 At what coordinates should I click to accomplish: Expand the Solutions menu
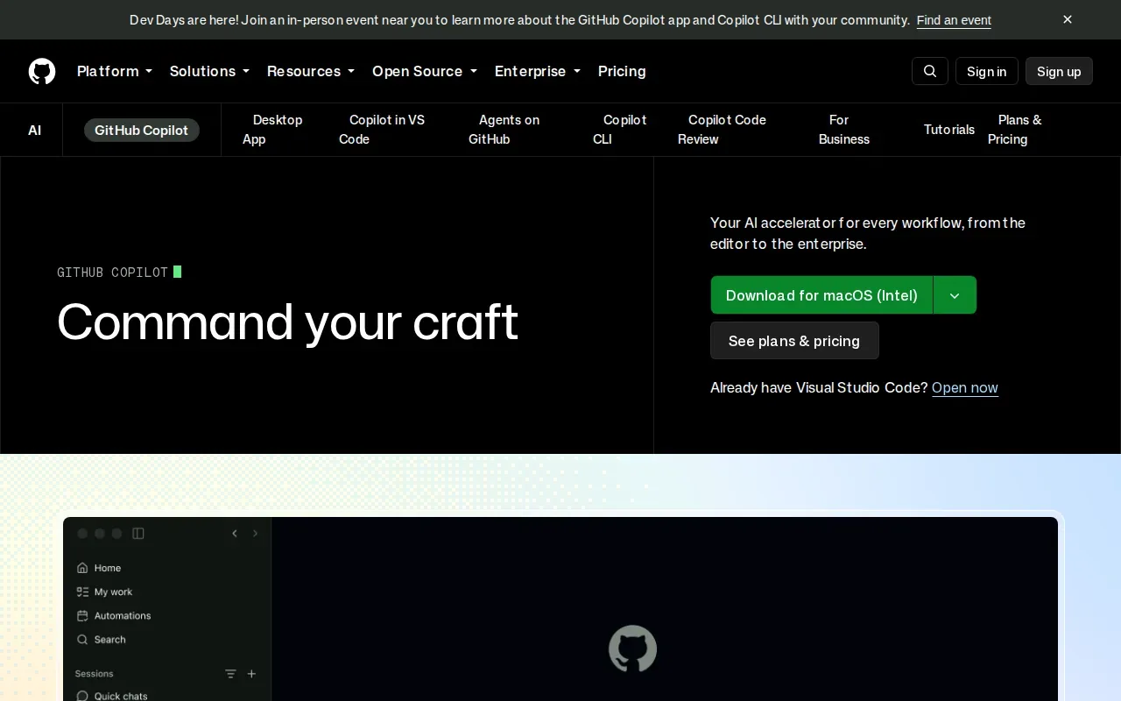209,71
